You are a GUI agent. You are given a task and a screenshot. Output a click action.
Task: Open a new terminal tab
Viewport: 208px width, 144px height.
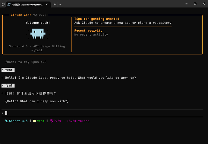point(55,5)
